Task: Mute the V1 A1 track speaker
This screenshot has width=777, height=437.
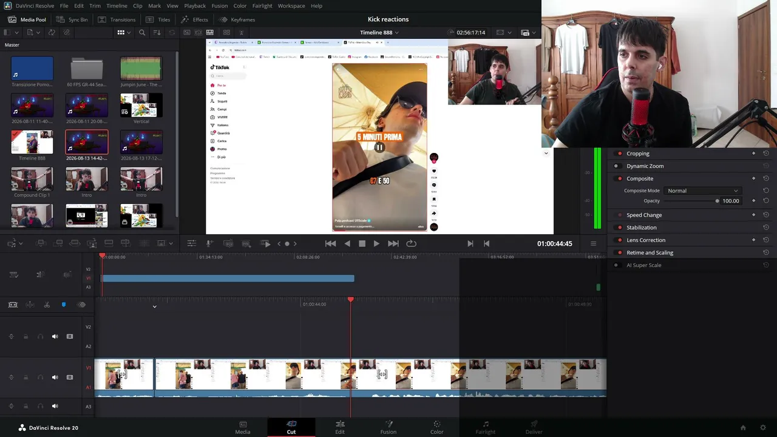Action: [x=55, y=378]
